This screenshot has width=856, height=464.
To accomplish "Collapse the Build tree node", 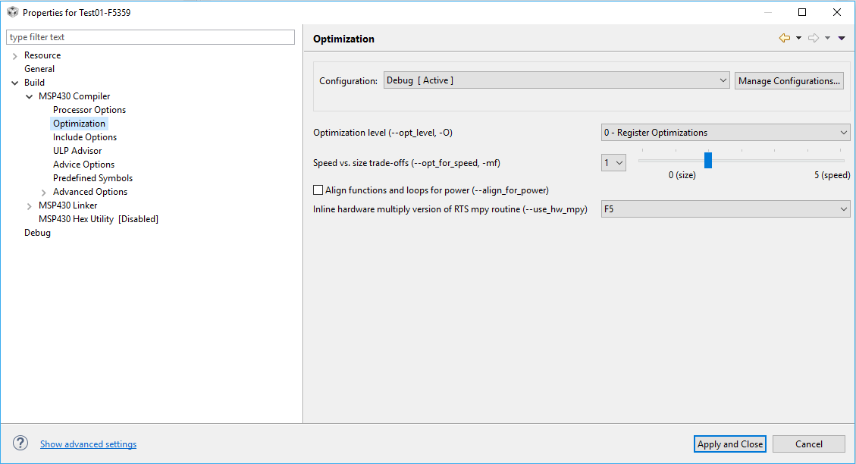I will click(14, 83).
